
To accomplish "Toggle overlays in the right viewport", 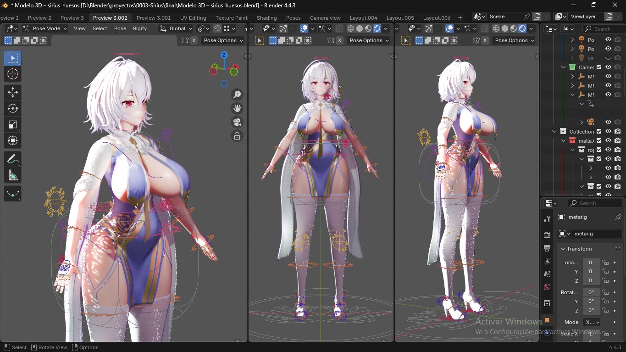I will tap(449, 28).
